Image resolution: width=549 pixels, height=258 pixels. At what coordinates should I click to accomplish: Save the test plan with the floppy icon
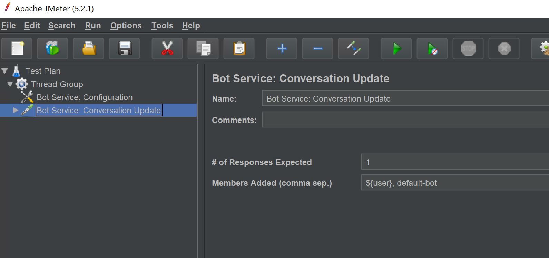pyautogui.click(x=125, y=49)
